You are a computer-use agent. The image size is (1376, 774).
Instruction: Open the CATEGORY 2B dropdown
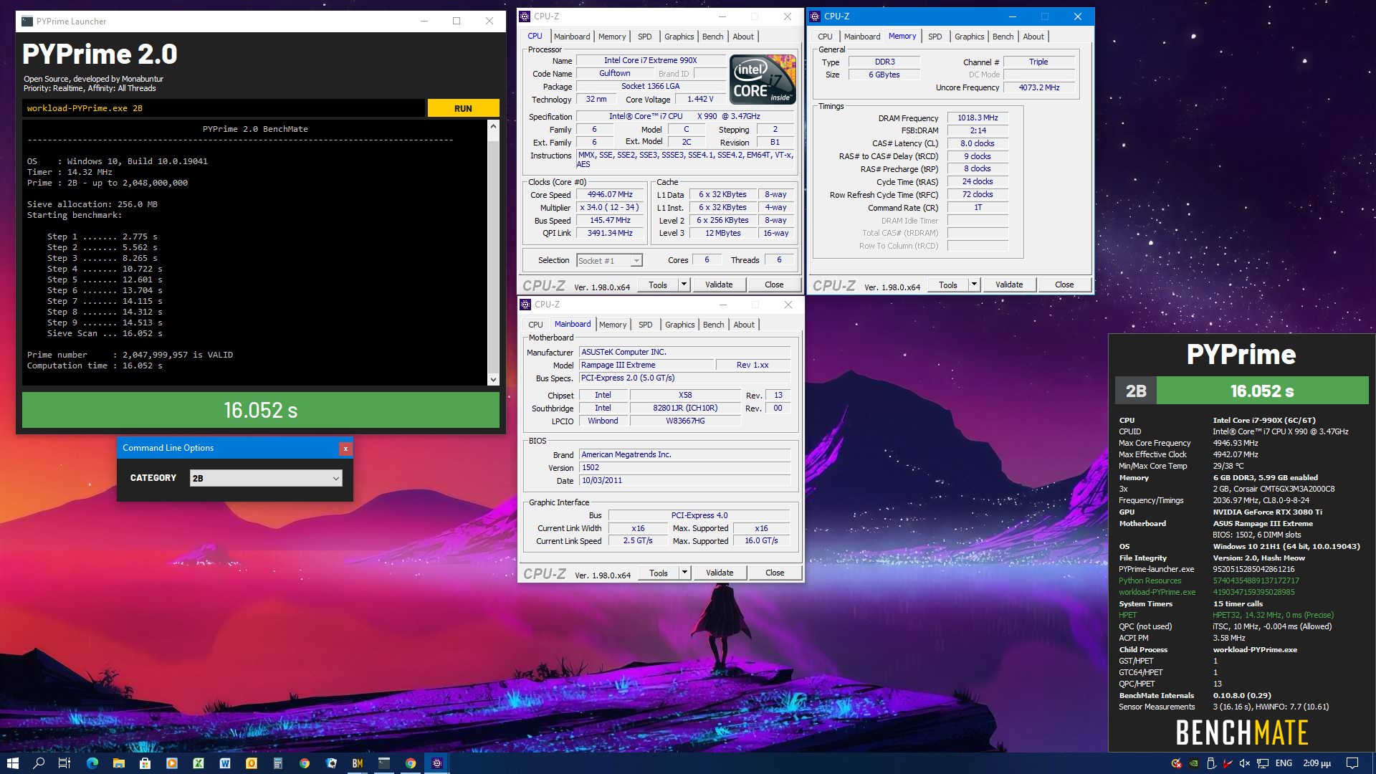point(266,478)
